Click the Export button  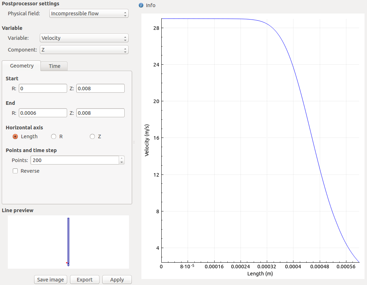[x=85, y=280]
